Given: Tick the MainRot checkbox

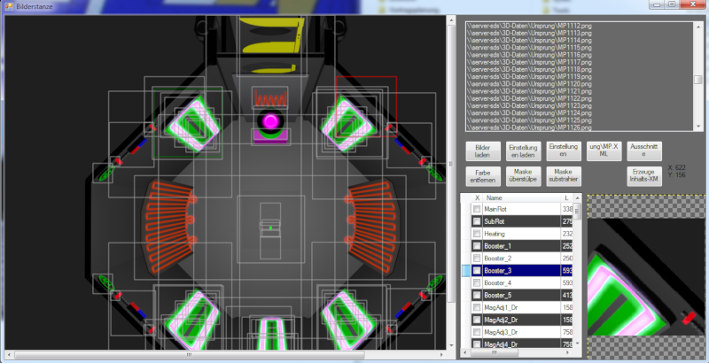Looking at the screenshot, I should [477, 209].
